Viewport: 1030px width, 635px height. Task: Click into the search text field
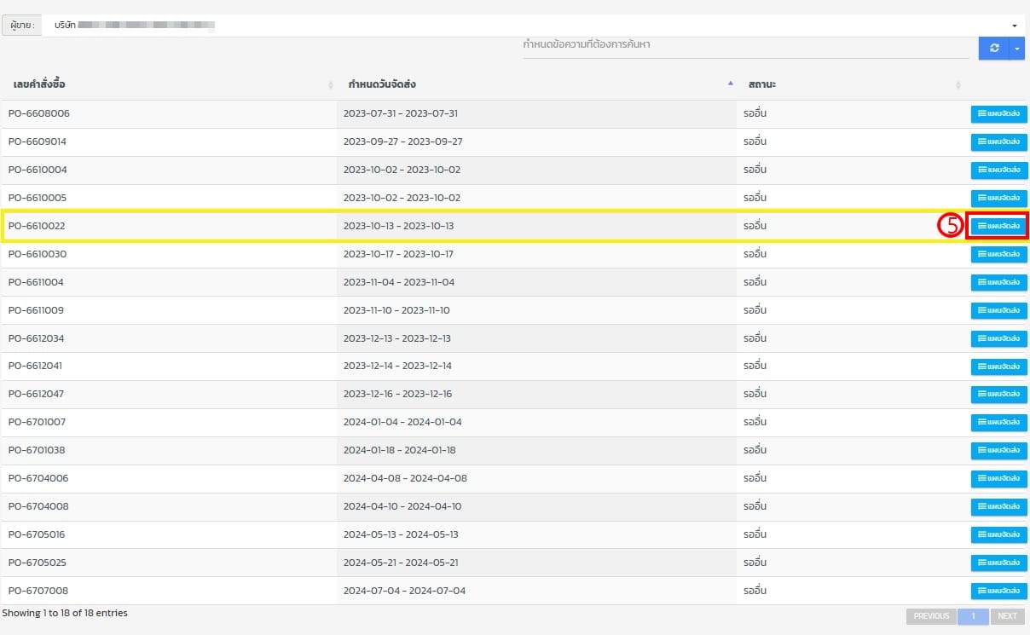click(x=744, y=44)
